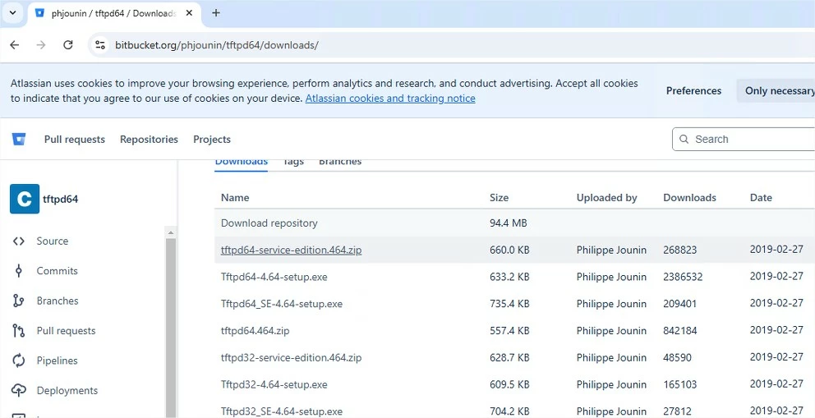
Task: Switch to the Branches tab
Action: (x=340, y=162)
